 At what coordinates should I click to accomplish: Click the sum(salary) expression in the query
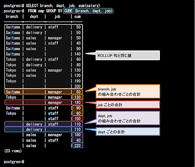click(x=89, y=6)
